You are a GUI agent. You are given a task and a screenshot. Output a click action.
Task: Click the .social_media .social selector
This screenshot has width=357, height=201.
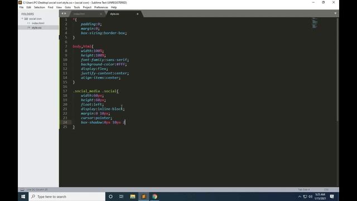click(95, 91)
